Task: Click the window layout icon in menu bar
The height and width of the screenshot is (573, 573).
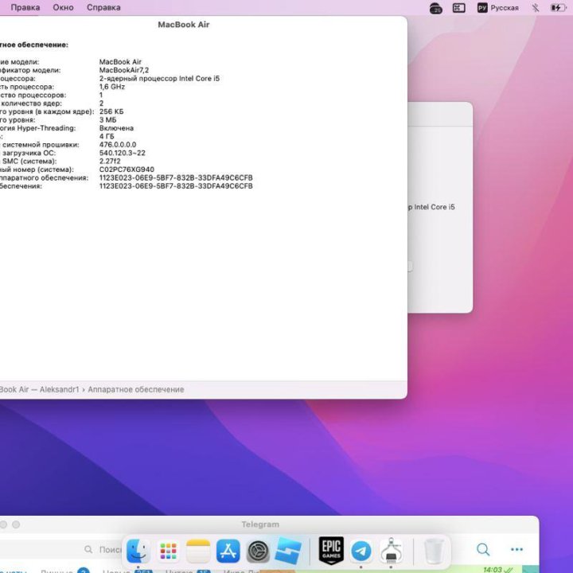Action: (459, 8)
